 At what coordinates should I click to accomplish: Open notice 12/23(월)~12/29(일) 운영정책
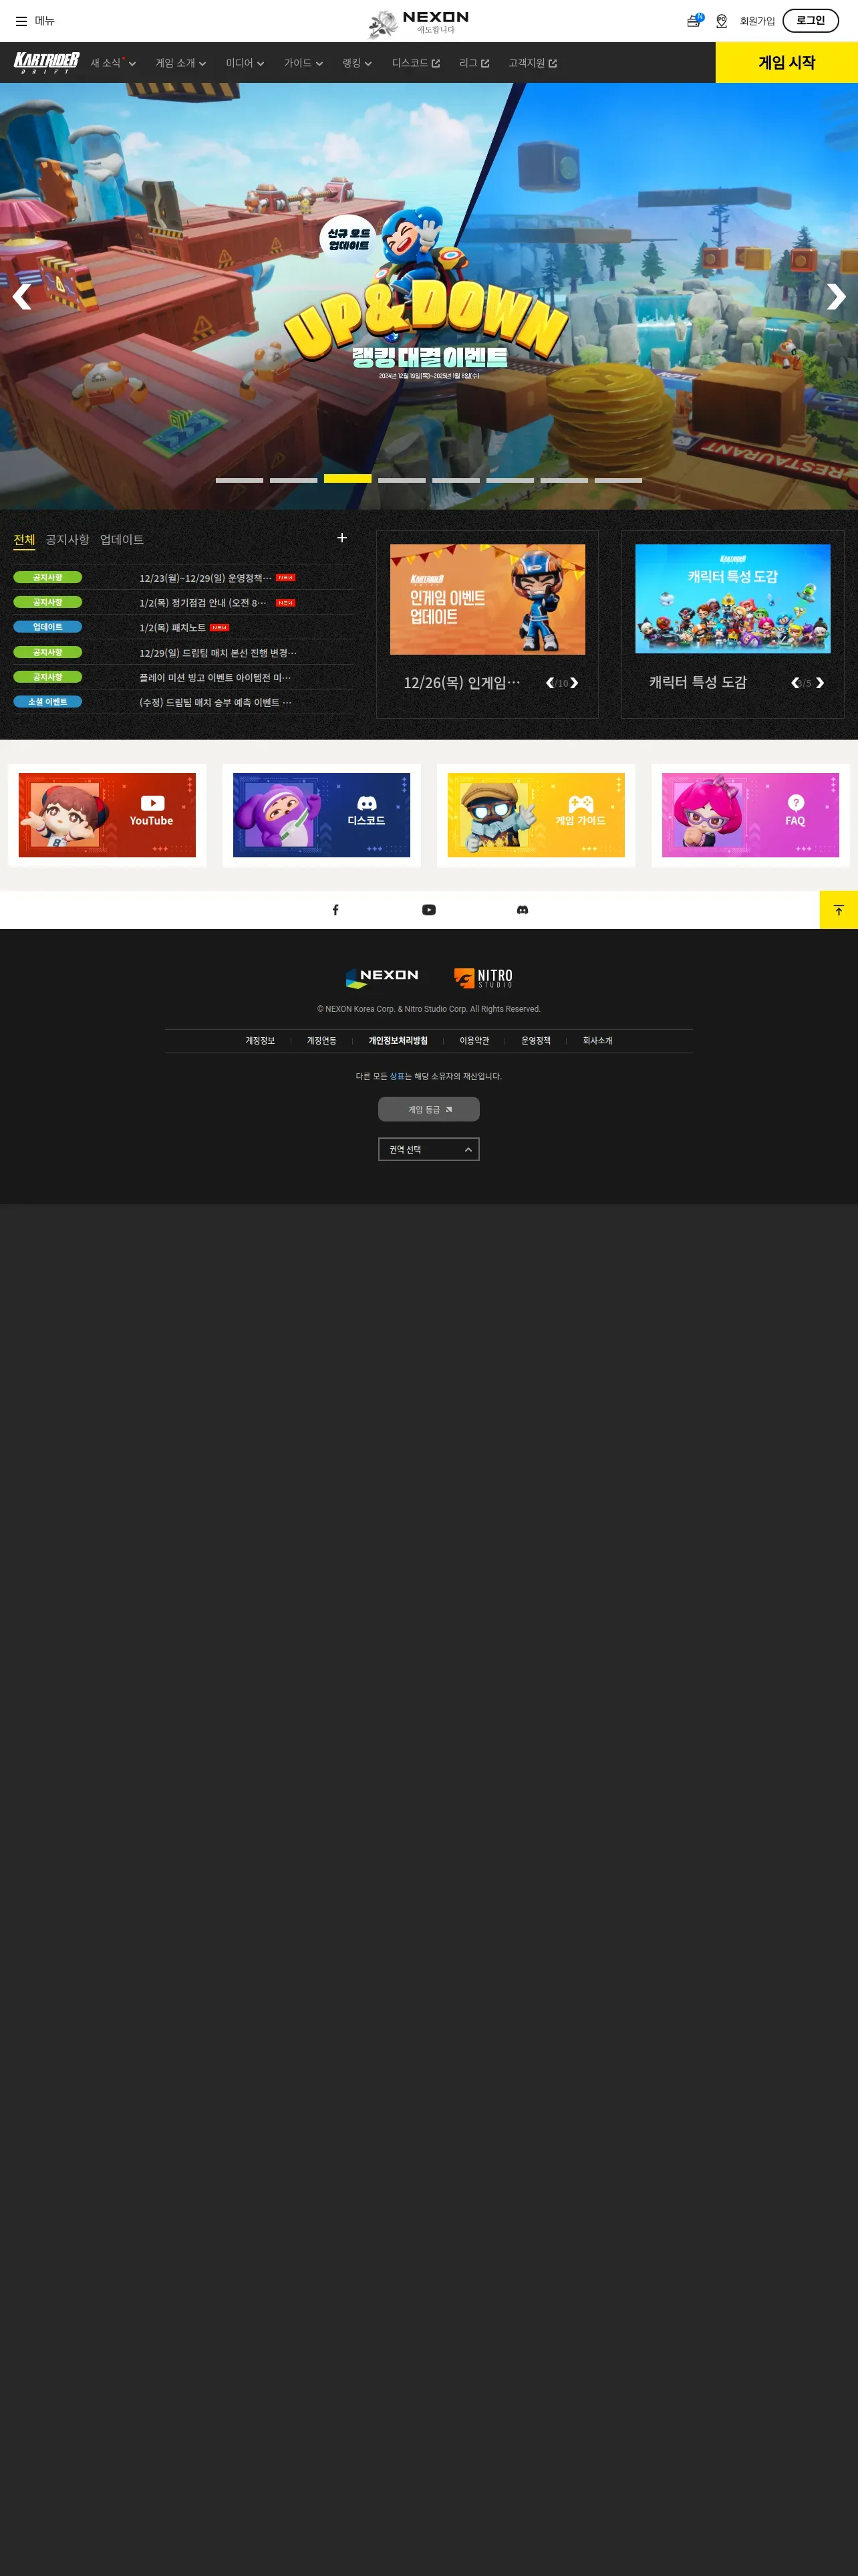coord(204,578)
